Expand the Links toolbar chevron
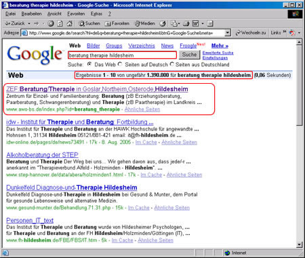 [284, 32]
